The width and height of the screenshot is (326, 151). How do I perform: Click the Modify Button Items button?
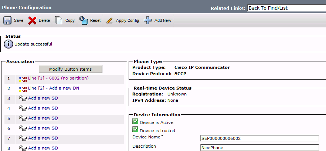click(x=71, y=69)
